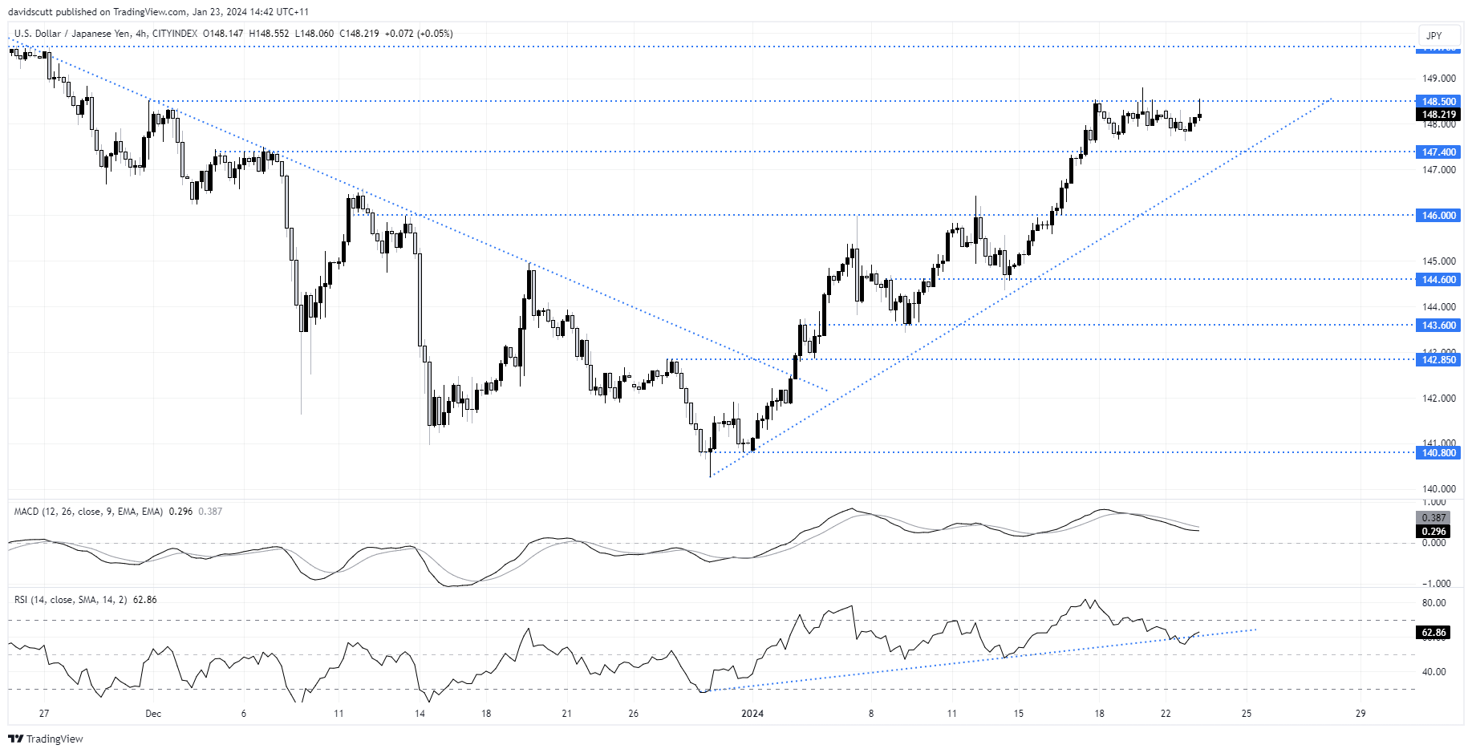Click the 145.000 price axis value
Screen dimensions: 1472x753
[1439, 261]
